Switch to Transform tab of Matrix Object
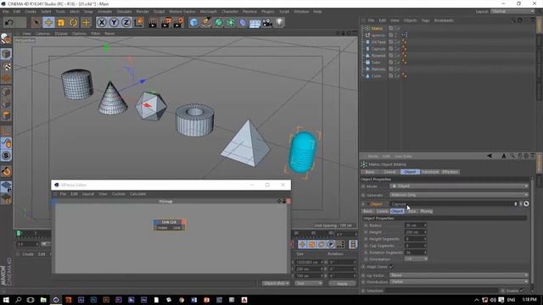 (430, 172)
